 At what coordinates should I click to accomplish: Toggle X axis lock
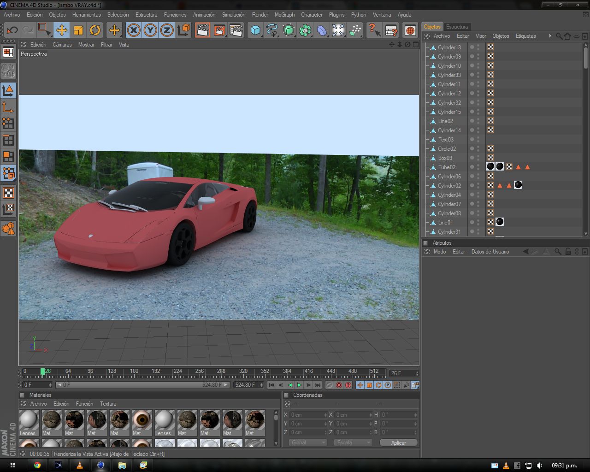pyautogui.click(x=134, y=30)
